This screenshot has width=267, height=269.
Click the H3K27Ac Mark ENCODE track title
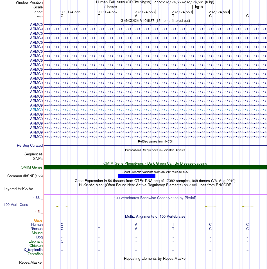coord(155,185)
